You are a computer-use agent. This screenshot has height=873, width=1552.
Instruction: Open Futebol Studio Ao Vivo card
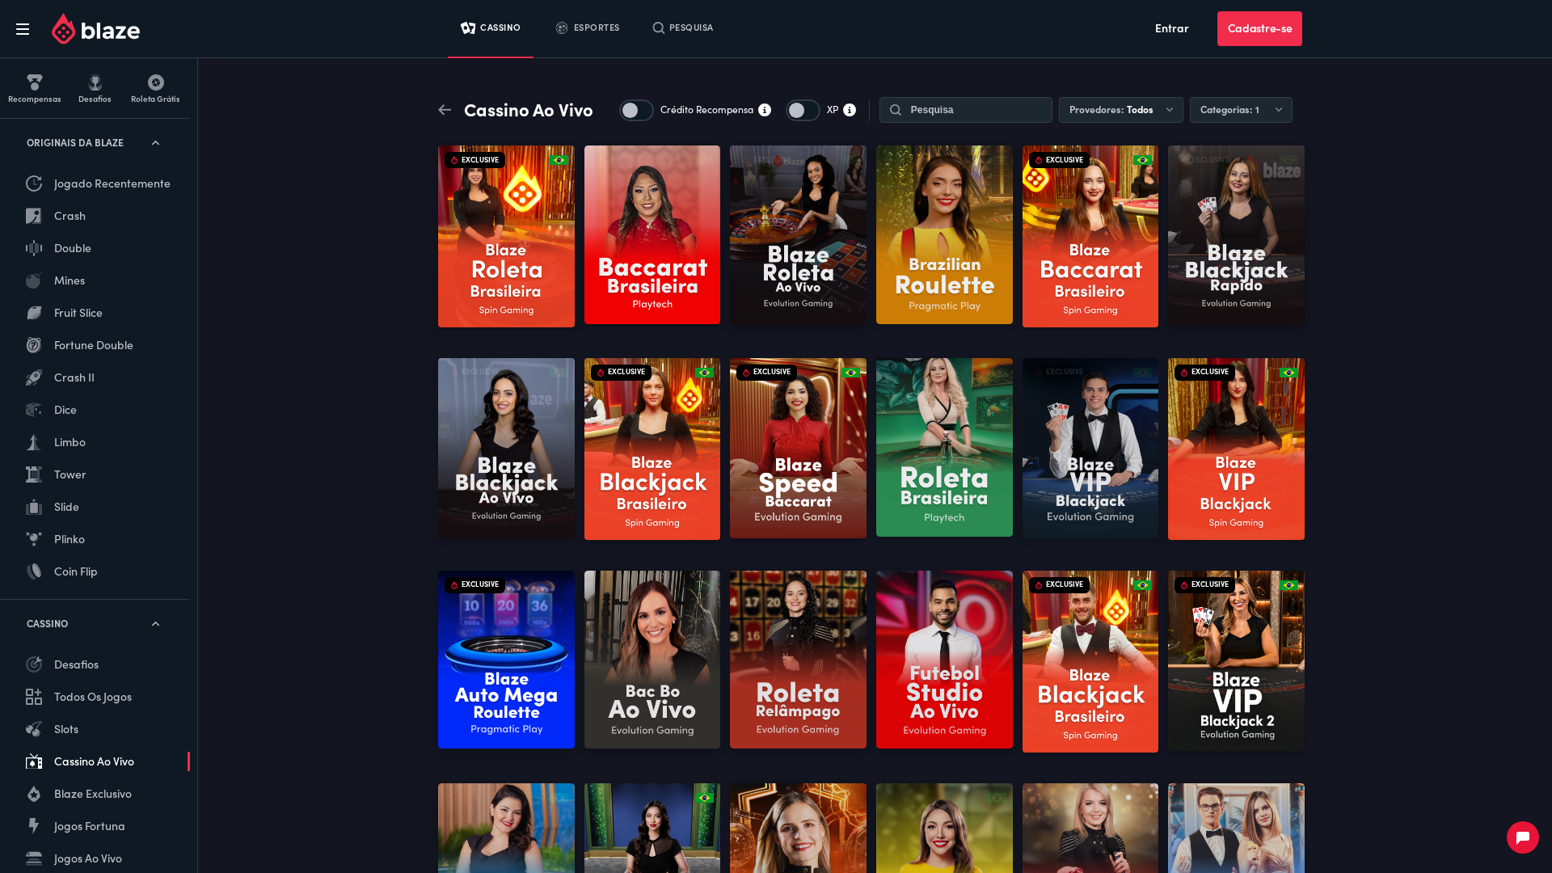tap(944, 660)
